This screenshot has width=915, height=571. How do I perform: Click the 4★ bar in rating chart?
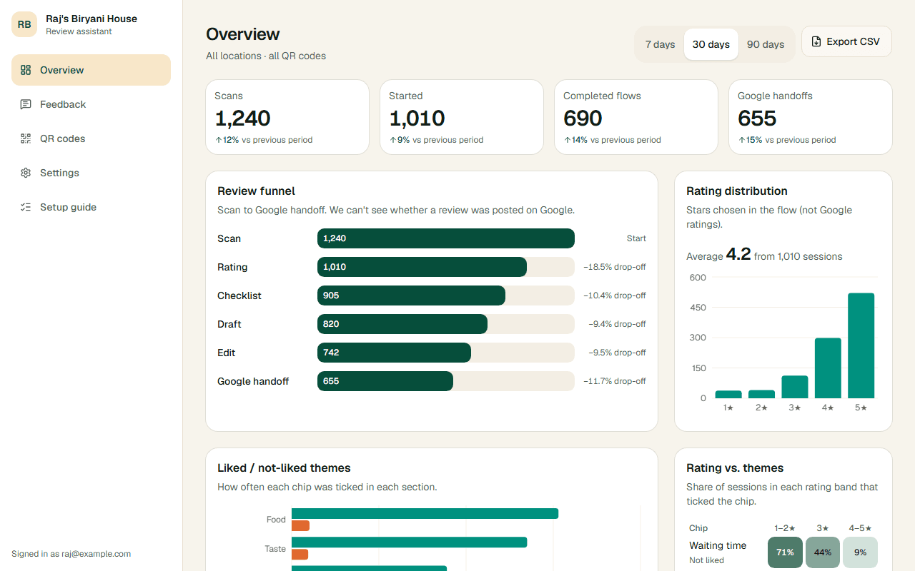828,368
